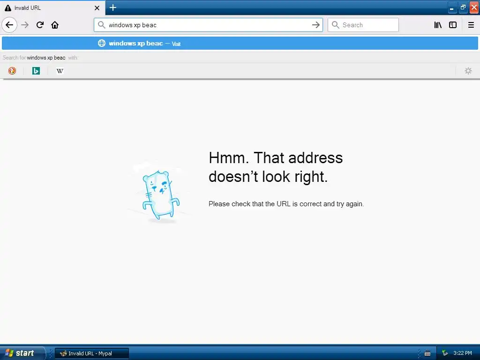Visit windows xp beac suggestion
Screen dimensions: 480x360
coord(240,43)
